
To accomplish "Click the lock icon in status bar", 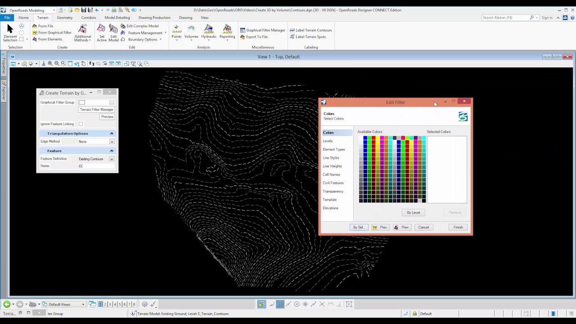I will [415, 314].
